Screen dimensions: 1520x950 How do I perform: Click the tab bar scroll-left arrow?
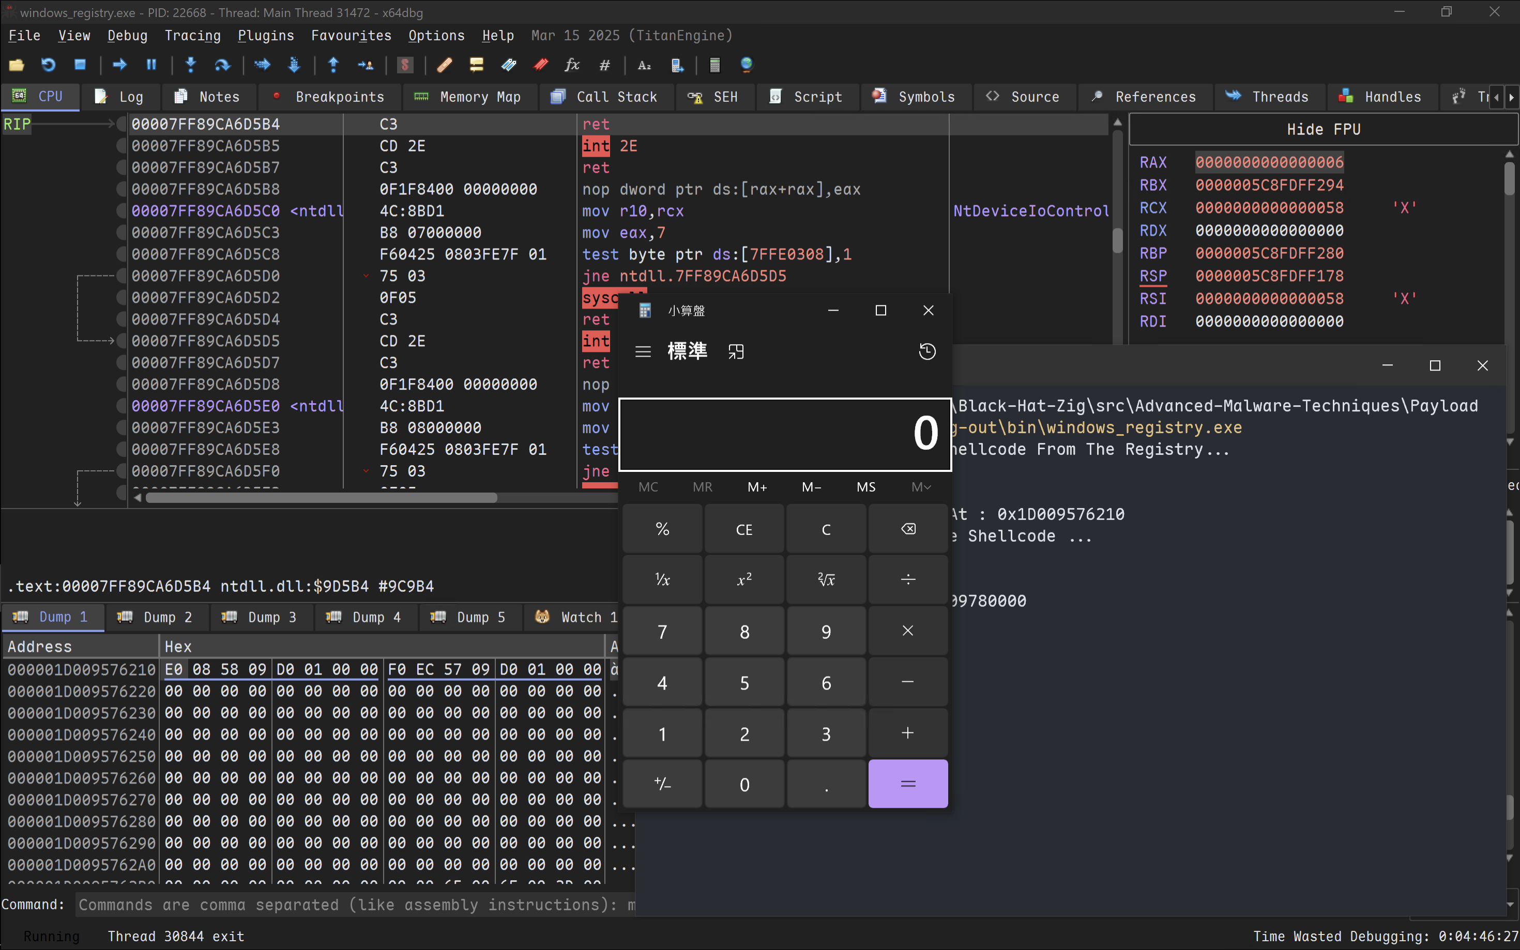point(1496,97)
